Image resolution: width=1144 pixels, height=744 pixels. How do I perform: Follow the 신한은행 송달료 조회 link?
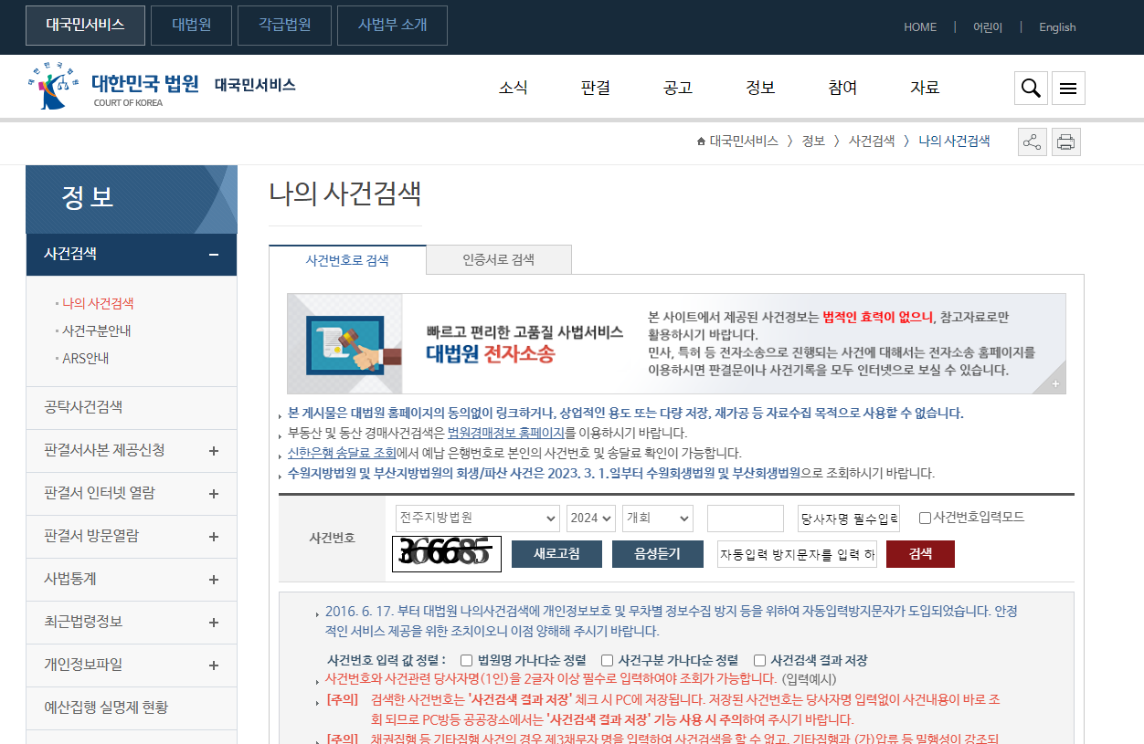[x=342, y=453]
